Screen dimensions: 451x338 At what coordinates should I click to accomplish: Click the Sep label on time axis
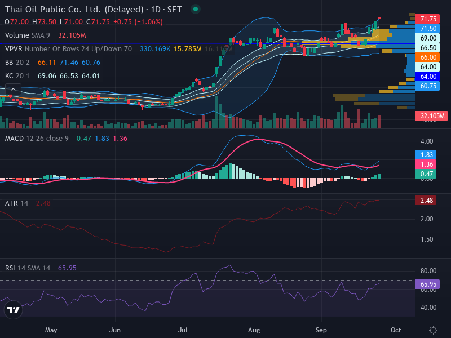click(321, 330)
